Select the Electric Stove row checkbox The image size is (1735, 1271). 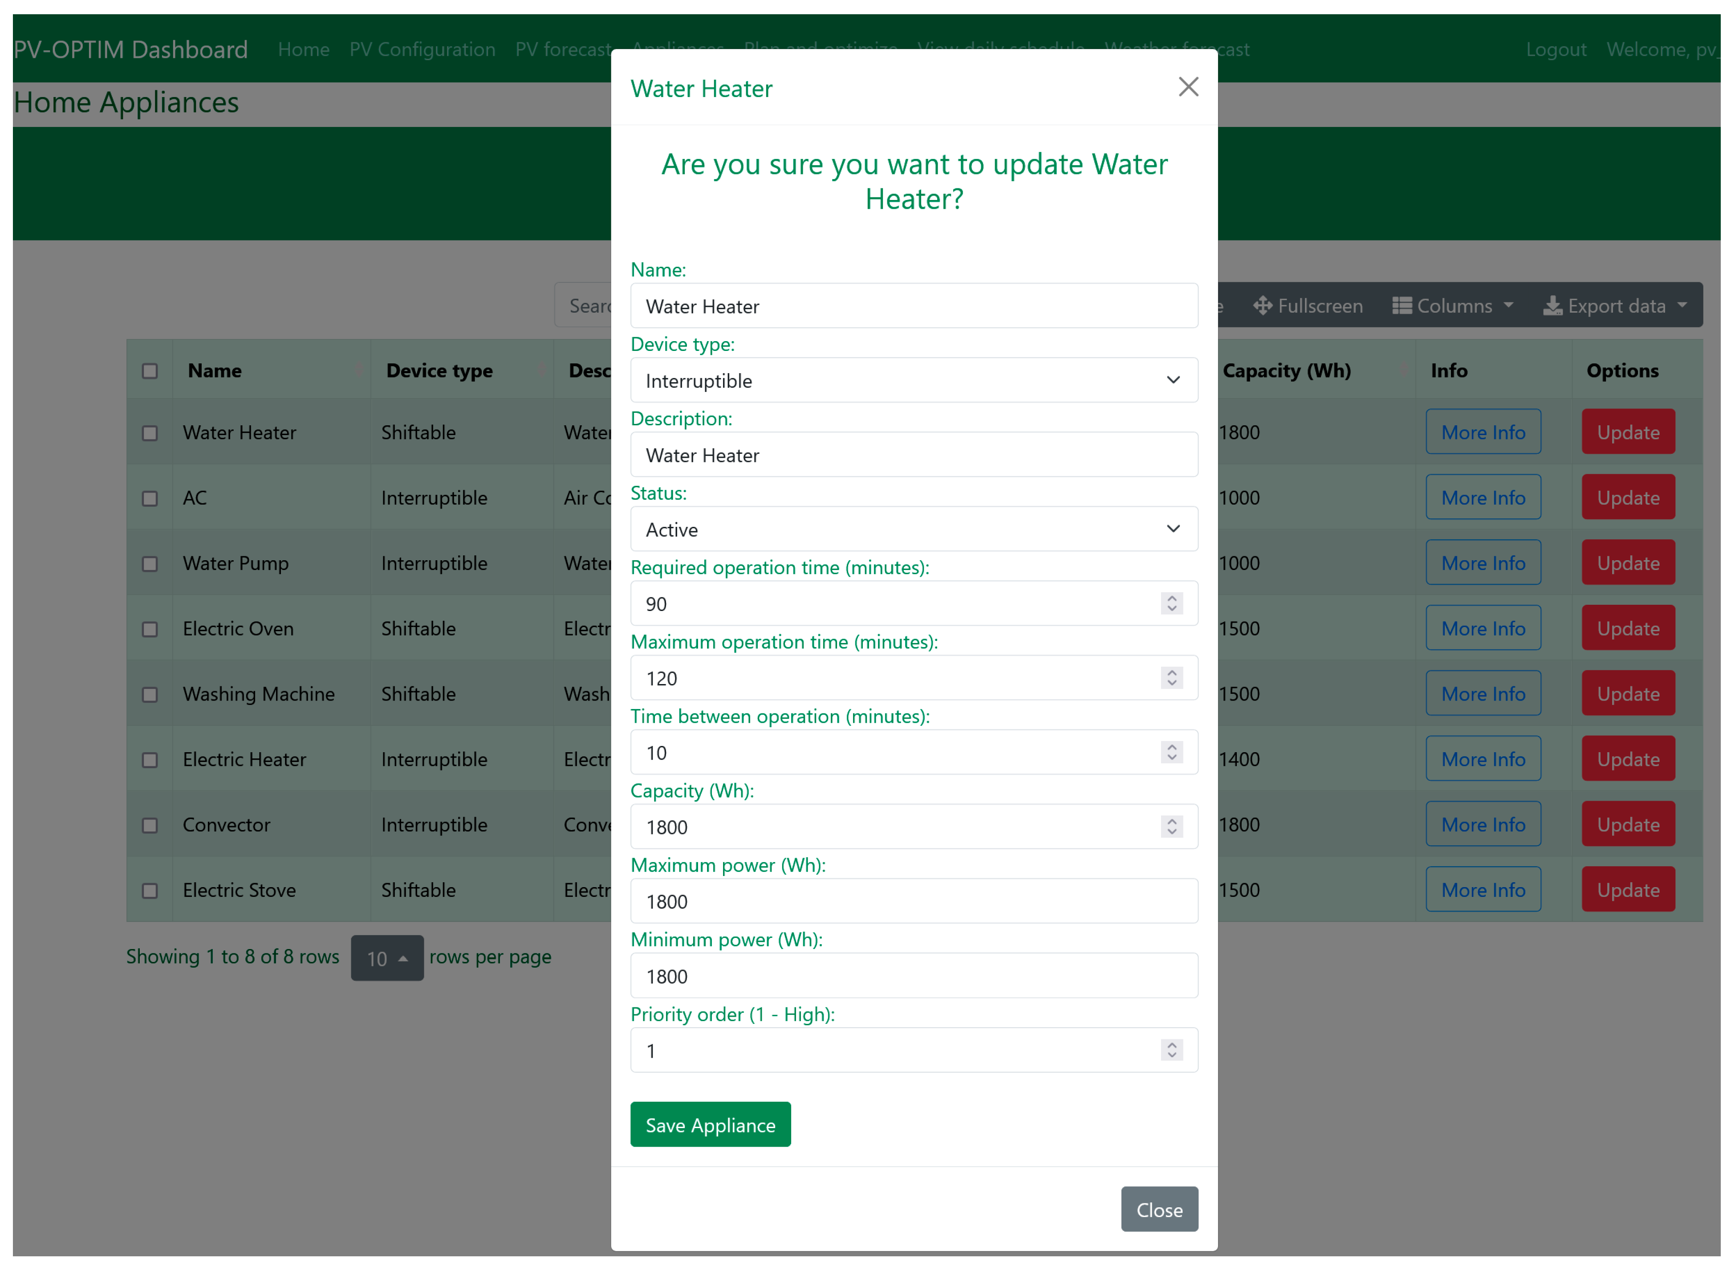tap(150, 890)
